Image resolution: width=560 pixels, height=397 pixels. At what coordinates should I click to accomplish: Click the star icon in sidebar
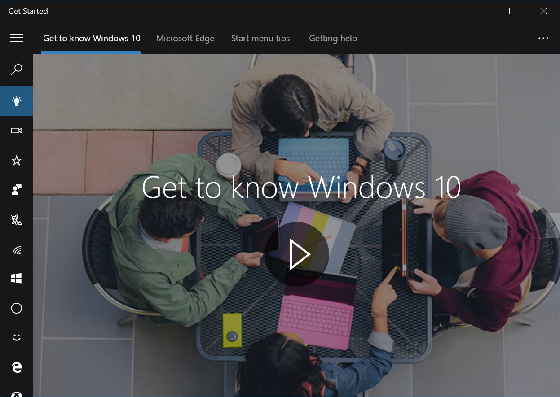pos(17,160)
